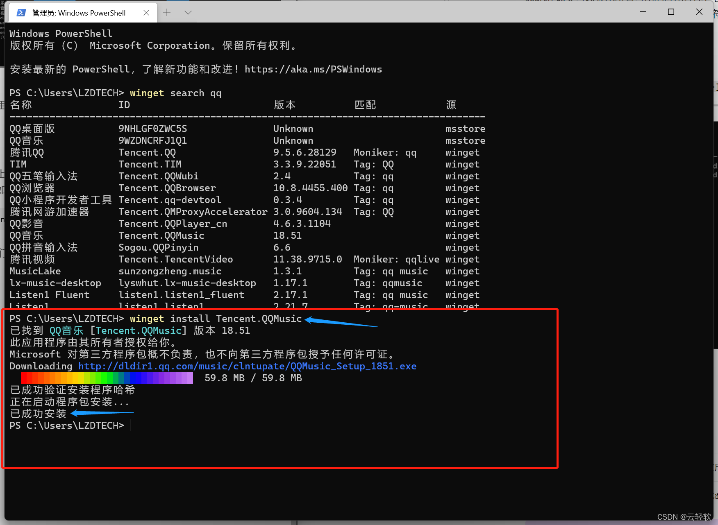Click the 59.8 MB / 59.8 MB text

253,378
